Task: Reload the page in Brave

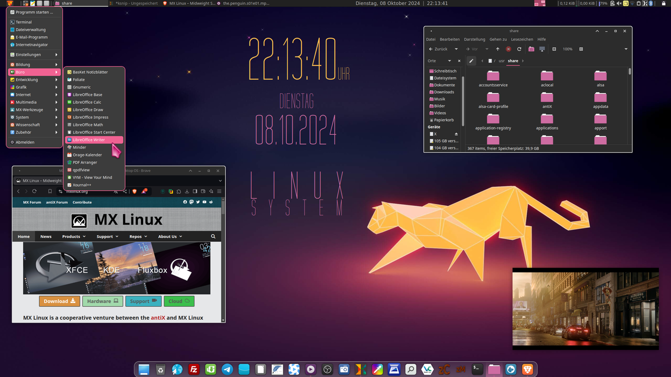Action: pos(35,191)
